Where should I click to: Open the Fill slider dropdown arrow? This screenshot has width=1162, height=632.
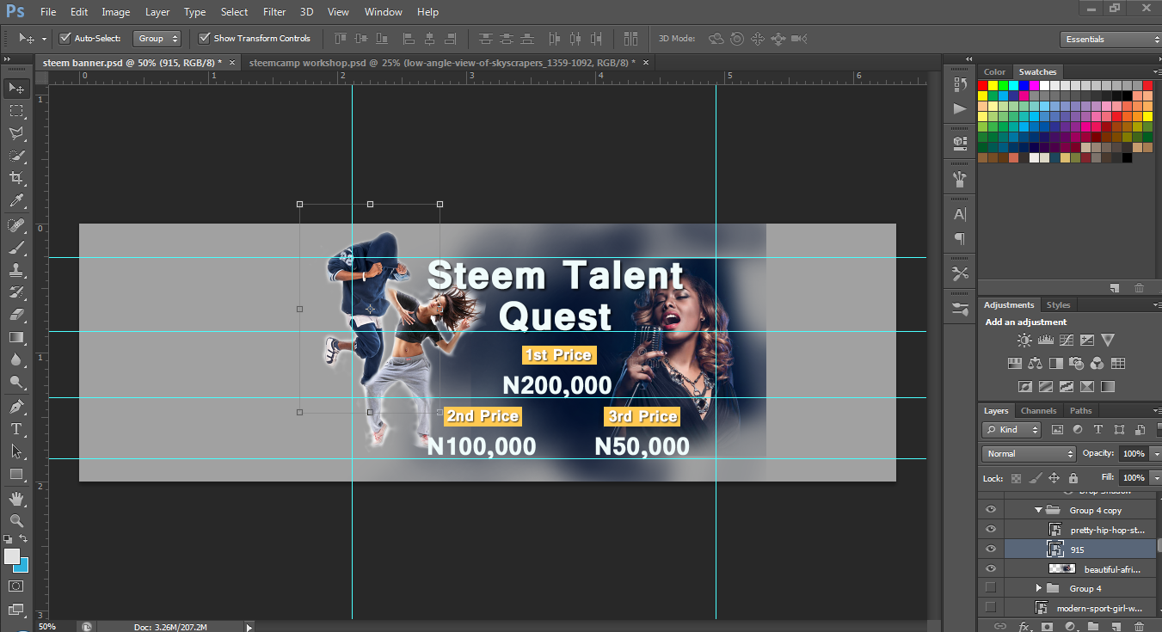click(1155, 477)
